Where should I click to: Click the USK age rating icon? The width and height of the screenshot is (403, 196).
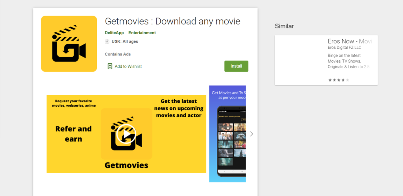point(107,41)
